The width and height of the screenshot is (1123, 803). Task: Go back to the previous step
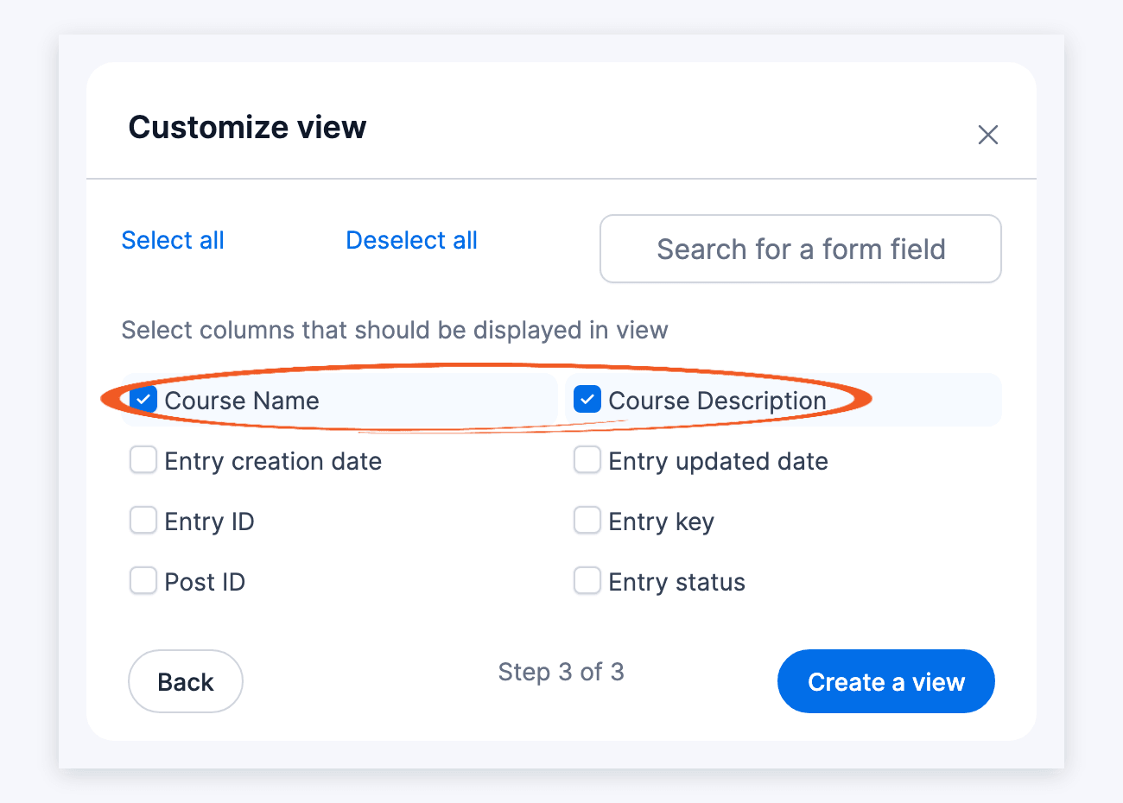[186, 681]
